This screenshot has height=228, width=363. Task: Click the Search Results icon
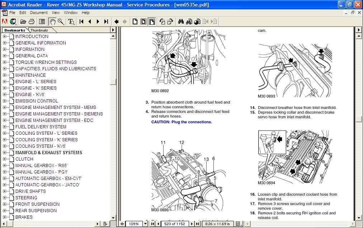[x=197, y=22]
